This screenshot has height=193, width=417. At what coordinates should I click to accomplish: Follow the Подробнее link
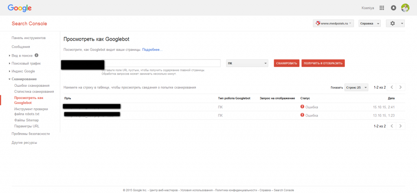[152, 50]
